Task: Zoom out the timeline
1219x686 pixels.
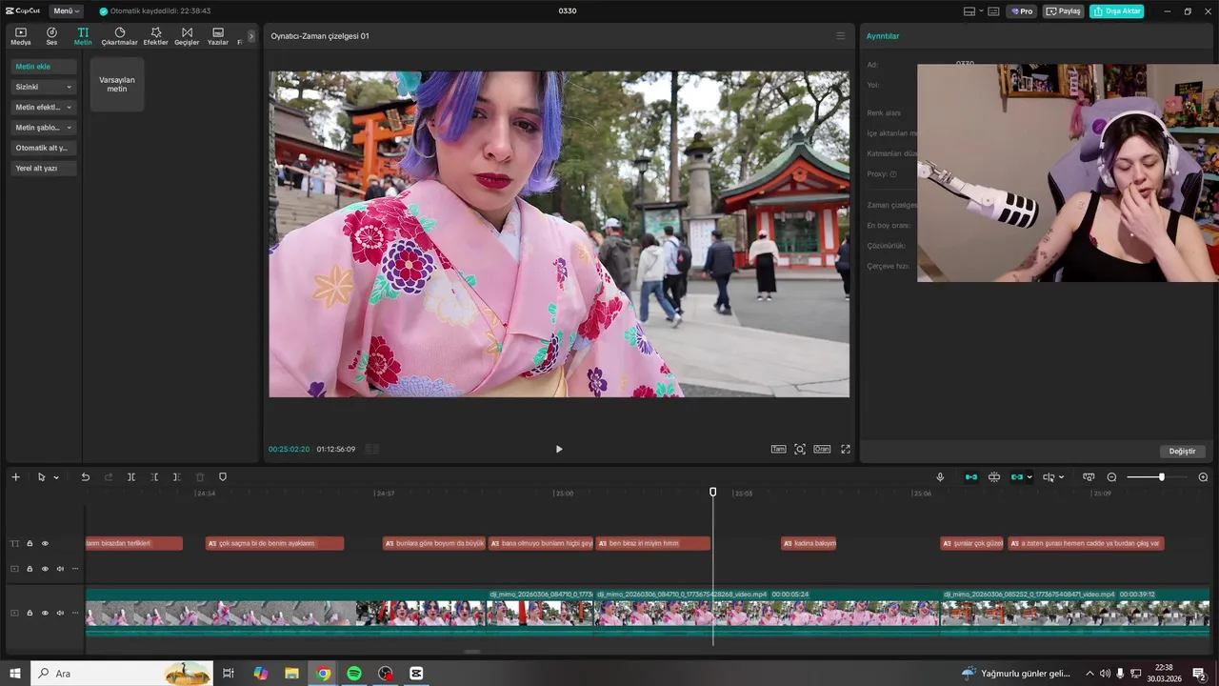Action: [1111, 477]
